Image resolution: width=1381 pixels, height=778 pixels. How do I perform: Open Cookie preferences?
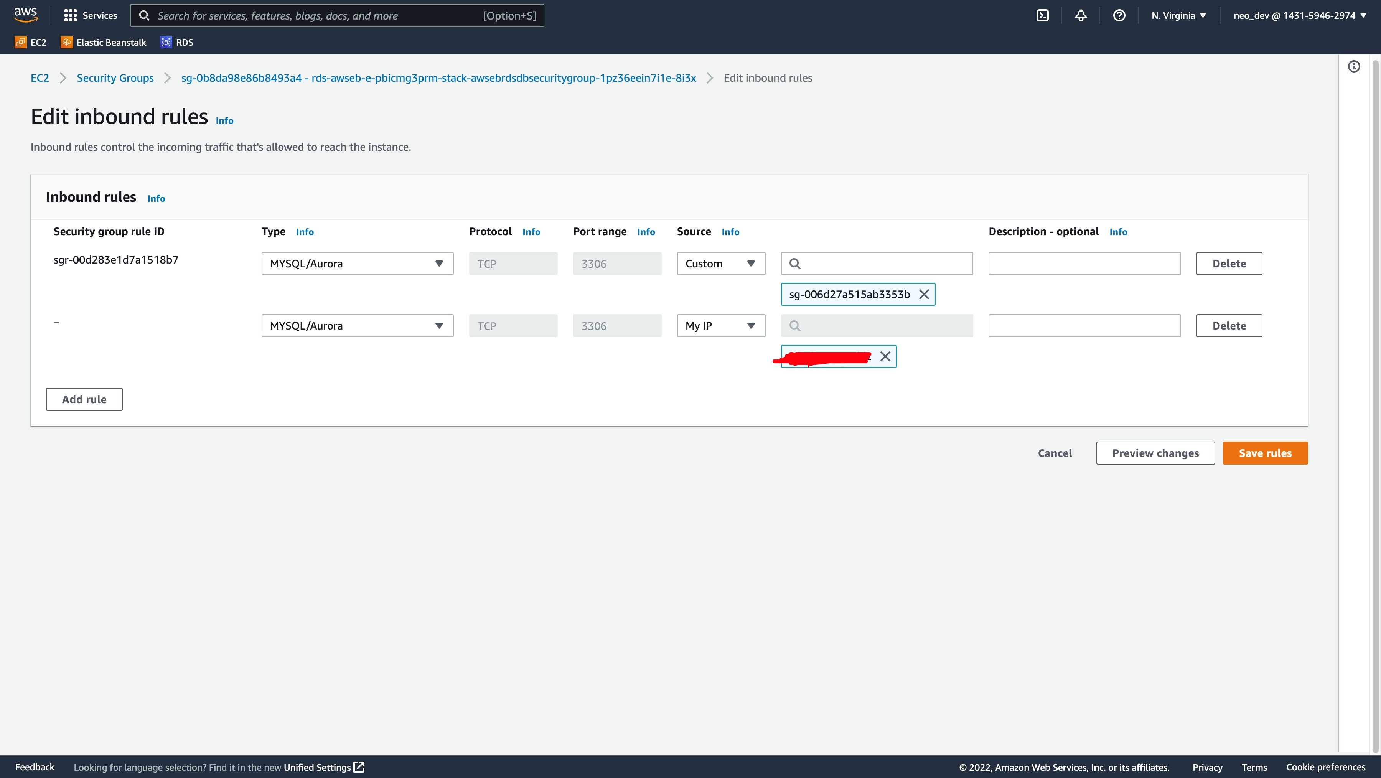(x=1325, y=767)
